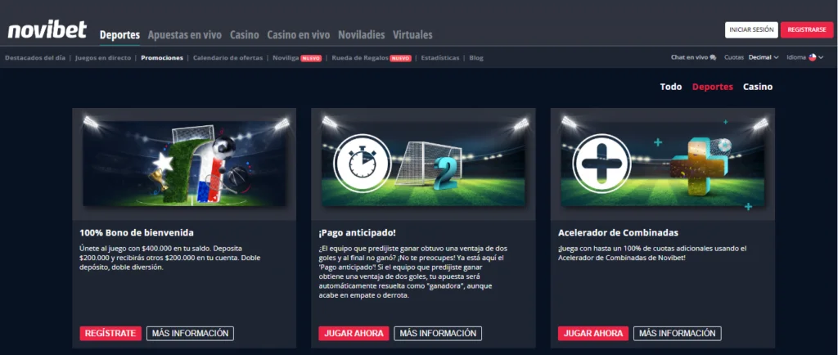Open MÁS INFORMACIÓN for Acelerador de Combinadas
This screenshot has height=355, width=838.
tap(677, 333)
